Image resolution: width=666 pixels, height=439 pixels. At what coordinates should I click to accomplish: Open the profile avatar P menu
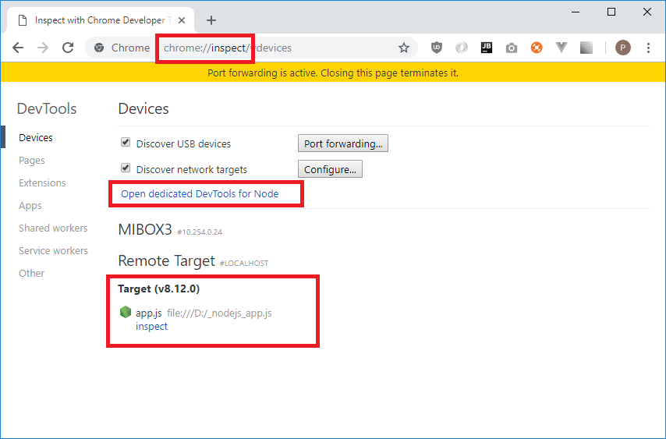pos(622,48)
